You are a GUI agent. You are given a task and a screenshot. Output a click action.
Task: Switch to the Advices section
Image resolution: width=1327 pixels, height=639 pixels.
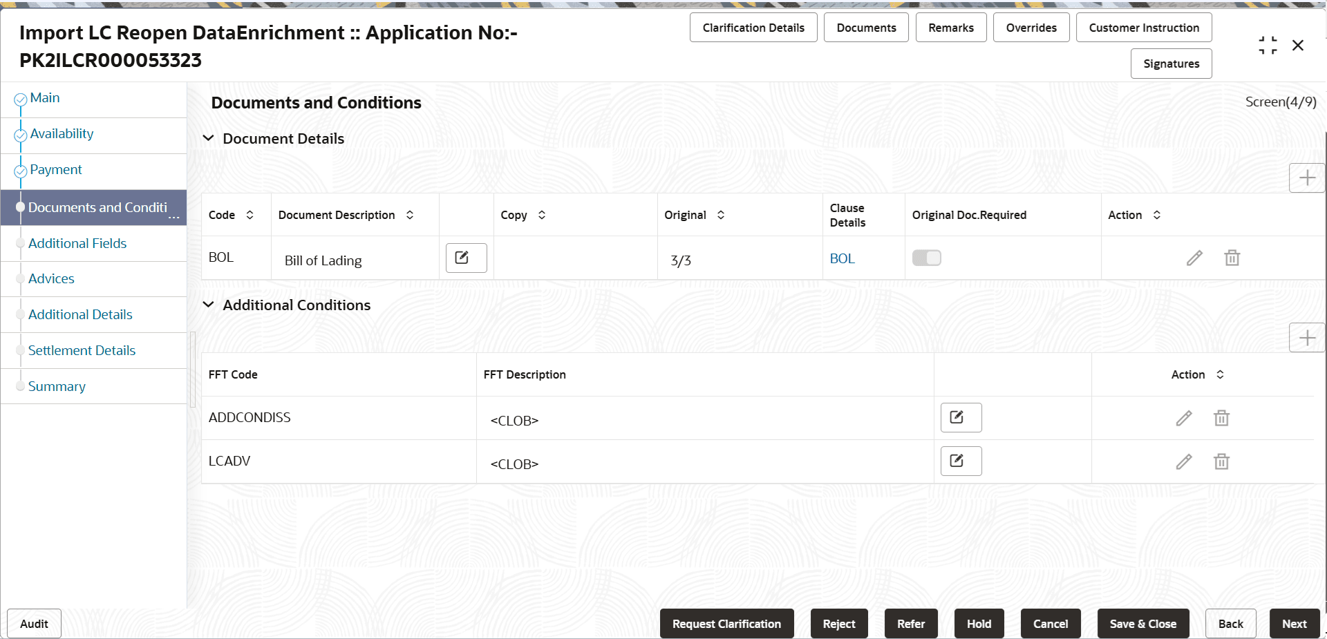(51, 278)
